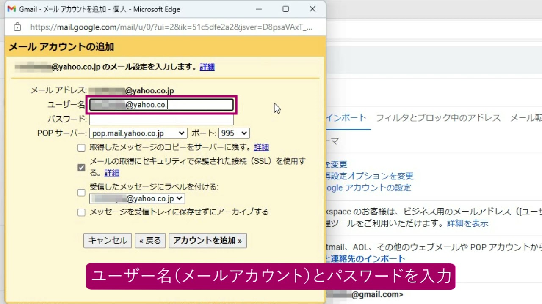Select the インポート tab in background Gmail settings
The height and width of the screenshot is (304, 542).
[346, 118]
